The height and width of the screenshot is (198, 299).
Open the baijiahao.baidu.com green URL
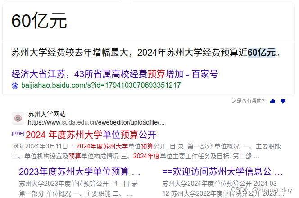coord(101,85)
